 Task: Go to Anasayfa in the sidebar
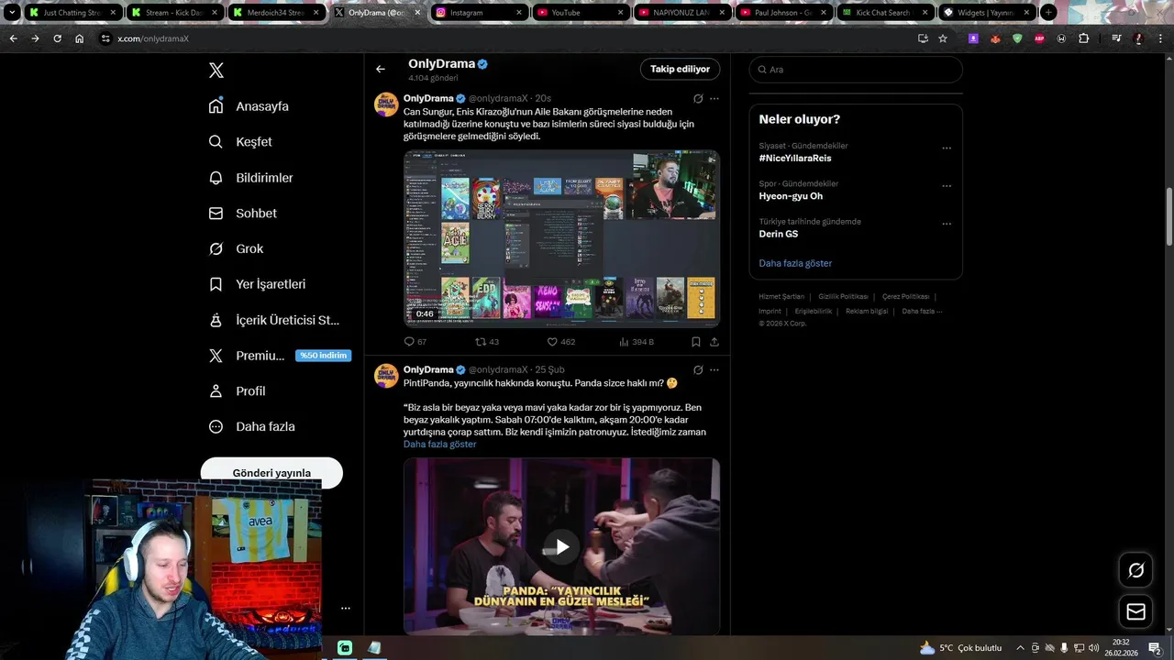[249, 106]
